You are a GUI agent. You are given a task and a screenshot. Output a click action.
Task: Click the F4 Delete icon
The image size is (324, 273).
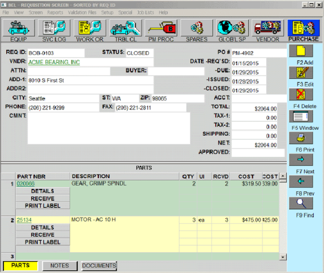(x=301, y=94)
